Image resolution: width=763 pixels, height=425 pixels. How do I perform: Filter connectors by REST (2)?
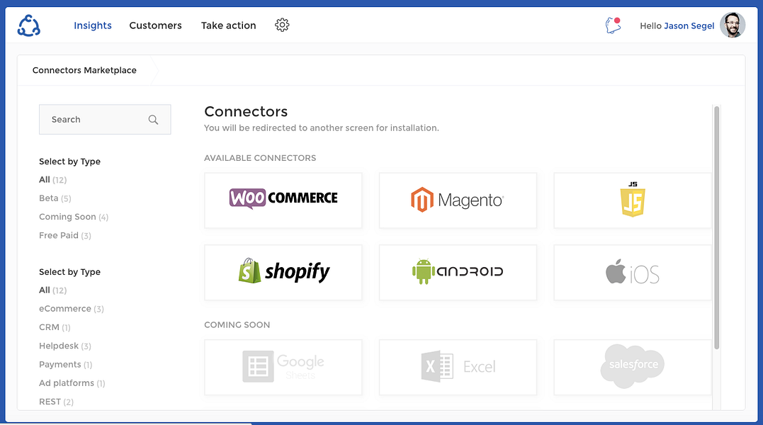pos(56,402)
